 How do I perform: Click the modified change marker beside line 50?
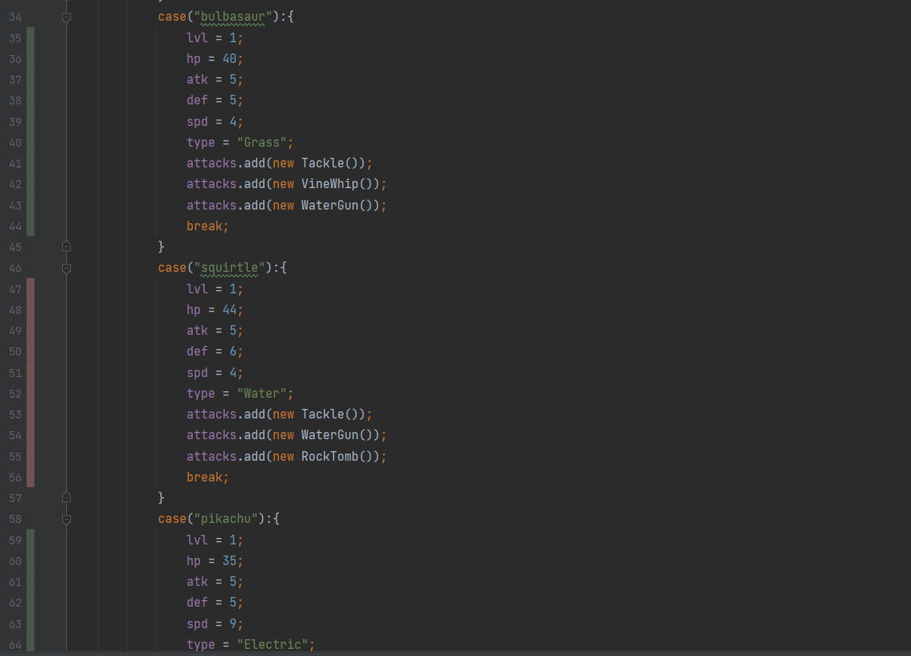point(29,352)
